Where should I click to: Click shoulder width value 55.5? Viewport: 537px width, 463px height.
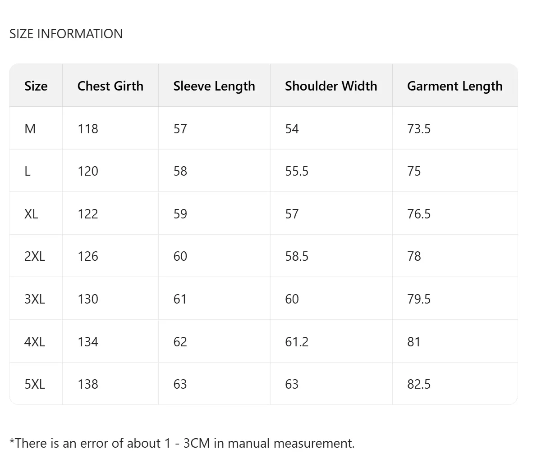tap(297, 171)
